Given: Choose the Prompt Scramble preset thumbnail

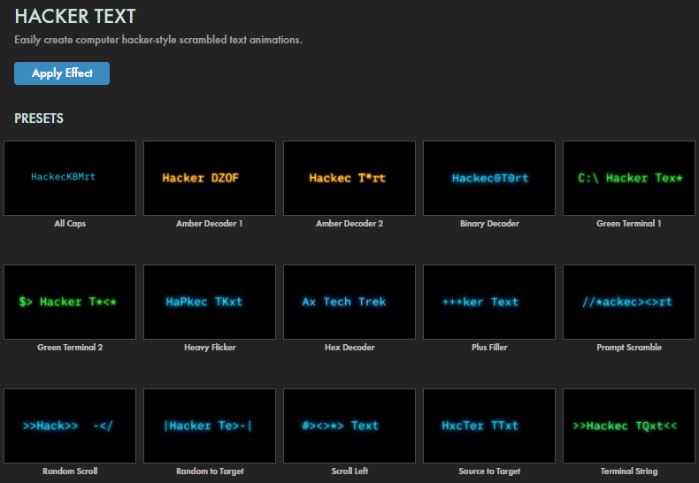Looking at the screenshot, I should point(629,303).
